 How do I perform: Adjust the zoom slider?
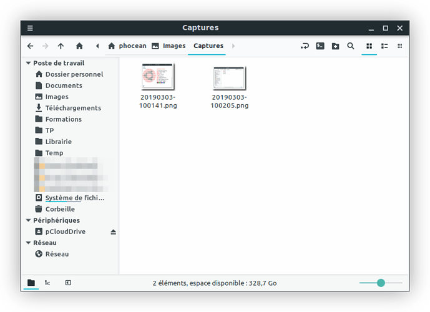(381, 283)
